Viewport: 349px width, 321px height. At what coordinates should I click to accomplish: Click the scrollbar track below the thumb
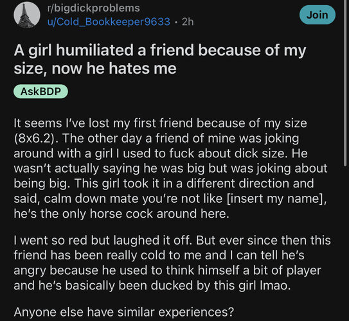click(x=345, y=243)
